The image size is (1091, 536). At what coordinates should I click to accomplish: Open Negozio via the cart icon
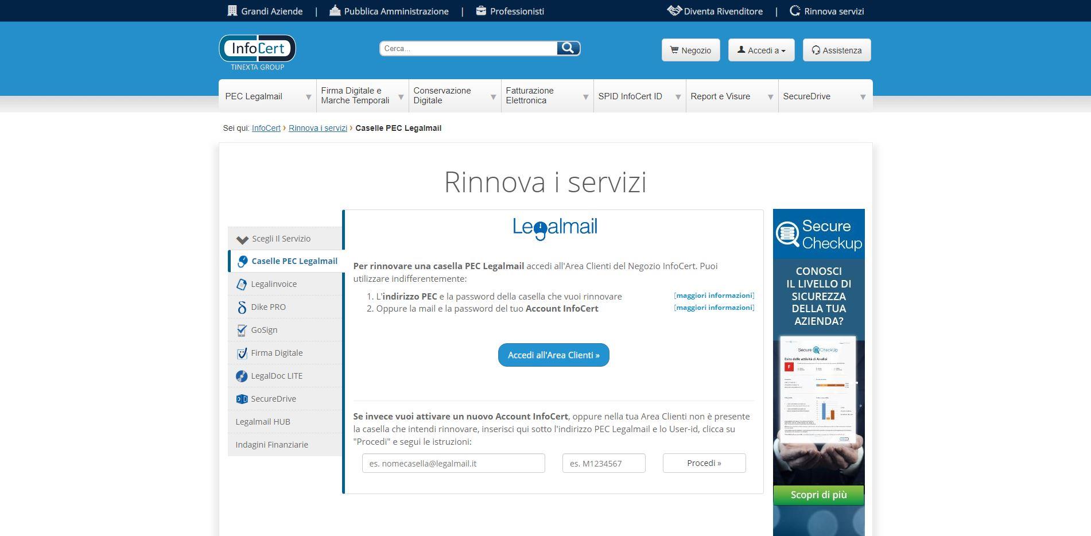click(x=673, y=50)
